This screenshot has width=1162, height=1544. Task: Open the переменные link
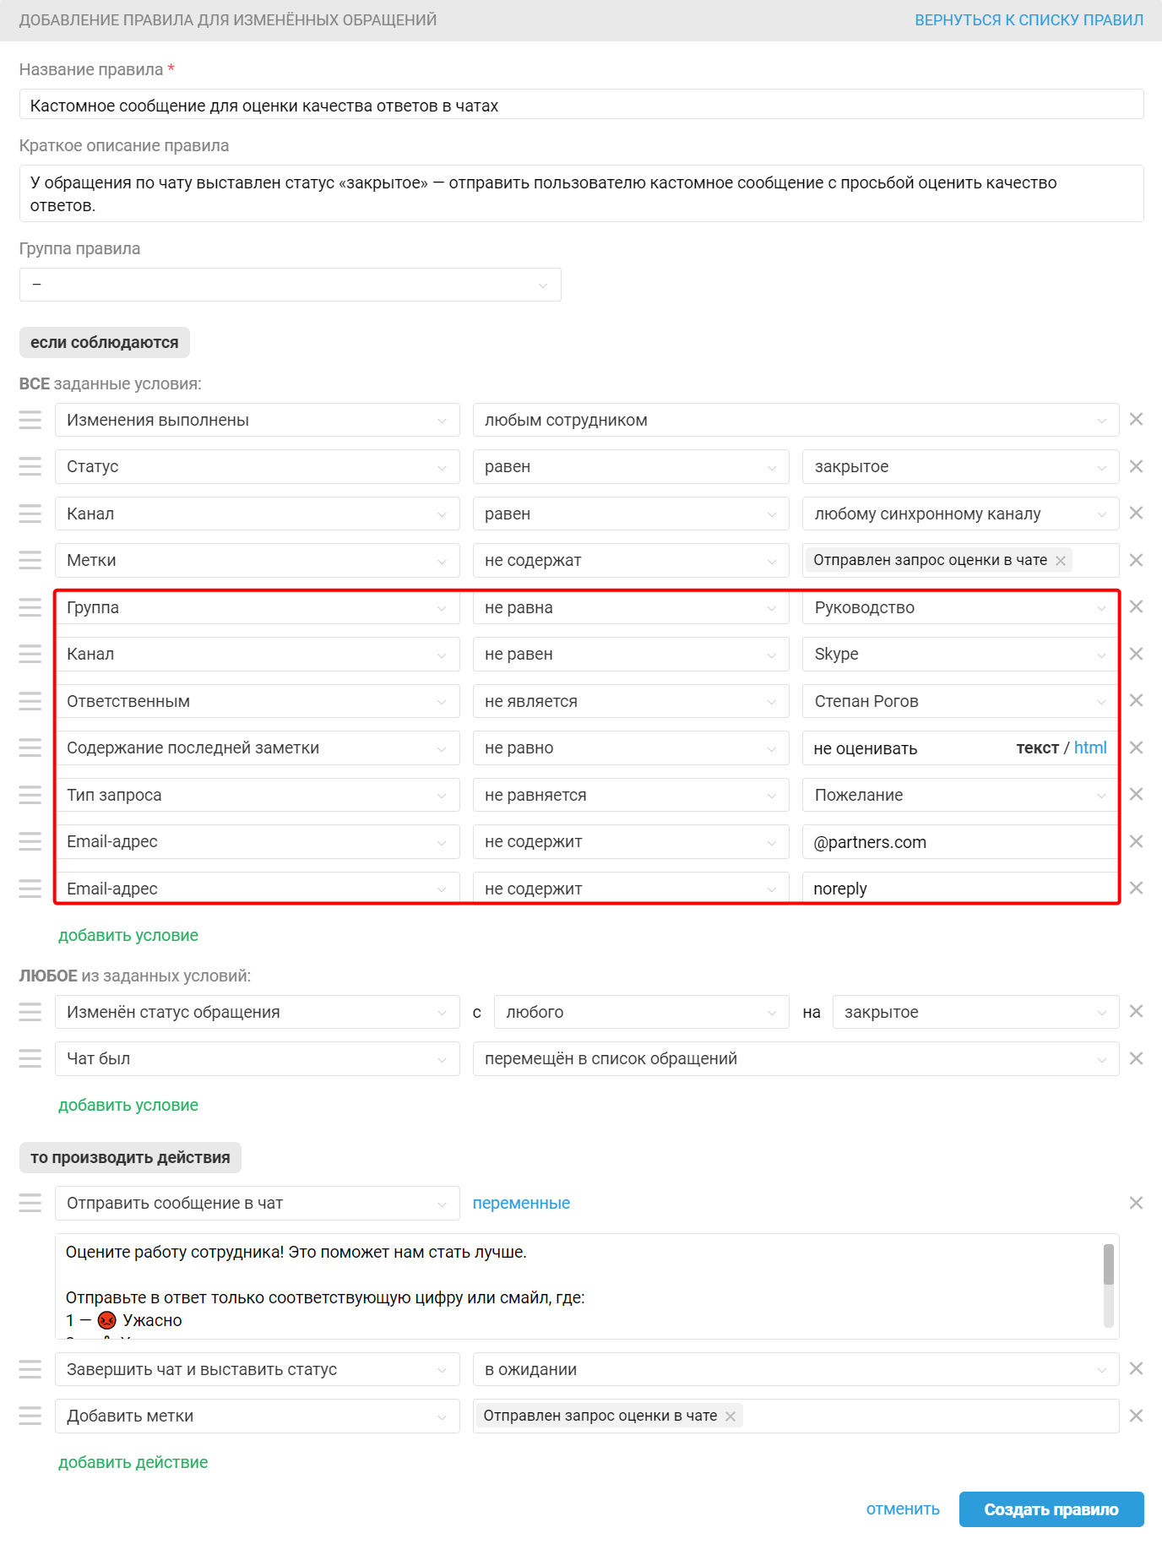[x=521, y=1203]
